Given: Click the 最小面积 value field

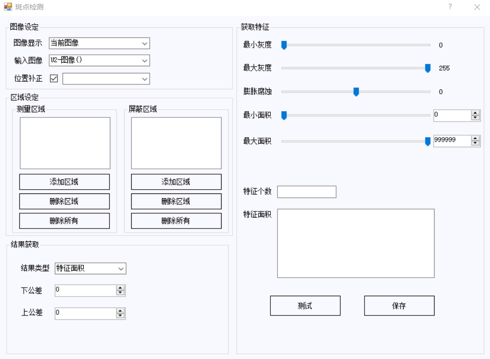Looking at the screenshot, I should (x=452, y=115).
